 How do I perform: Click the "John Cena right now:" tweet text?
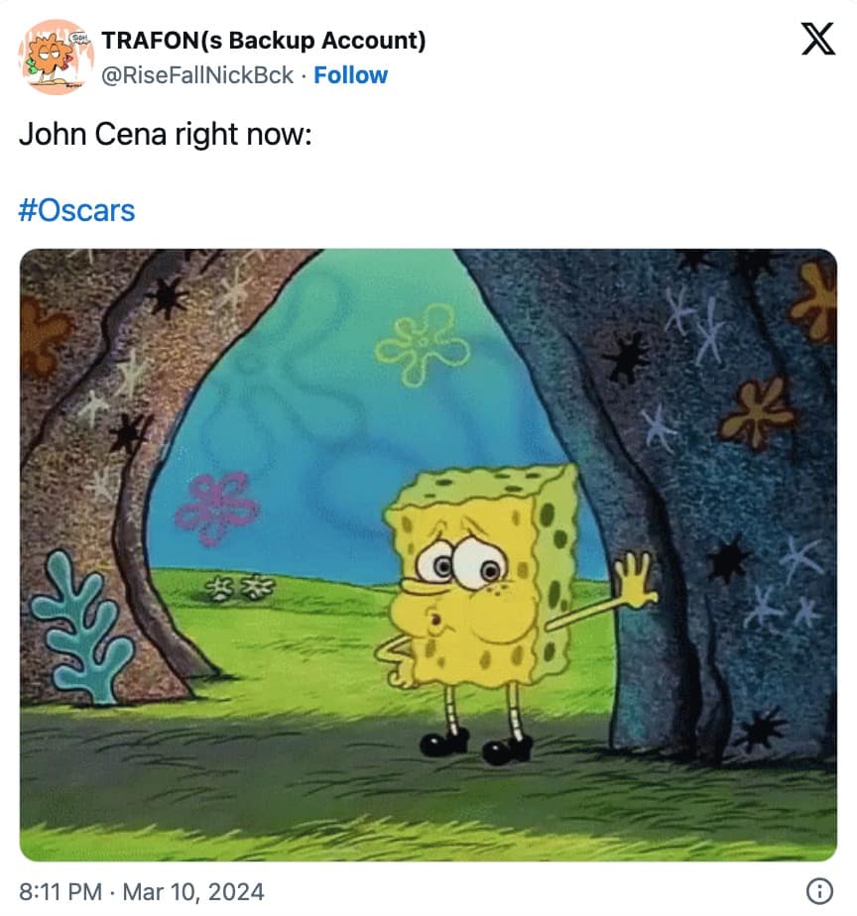[165, 134]
